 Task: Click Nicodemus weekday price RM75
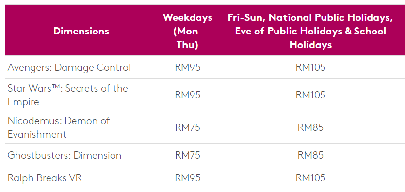188,128
